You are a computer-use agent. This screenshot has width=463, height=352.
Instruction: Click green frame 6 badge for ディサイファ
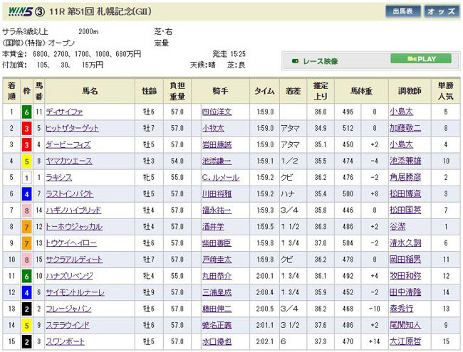27,112
